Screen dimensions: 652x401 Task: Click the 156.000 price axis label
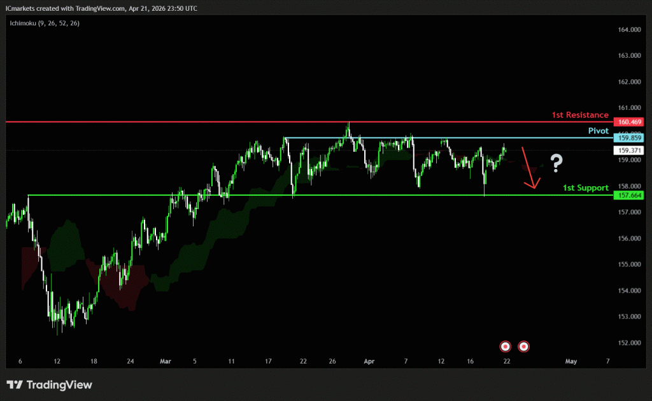coord(628,238)
